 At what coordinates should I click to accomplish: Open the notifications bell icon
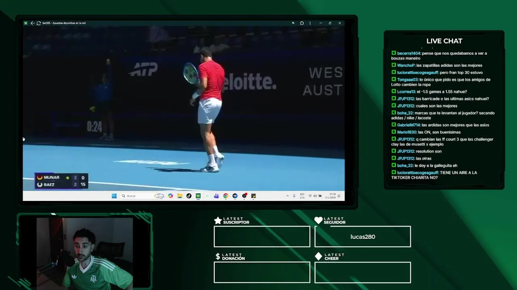click(x=339, y=196)
